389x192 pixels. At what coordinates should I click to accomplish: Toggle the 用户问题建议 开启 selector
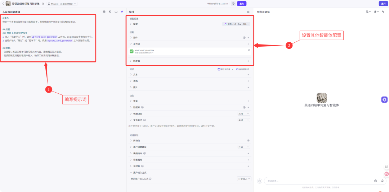[243, 147]
